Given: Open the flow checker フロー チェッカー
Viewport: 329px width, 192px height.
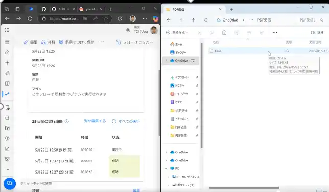Looking at the screenshot, I should pyautogui.click(x=134, y=42).
